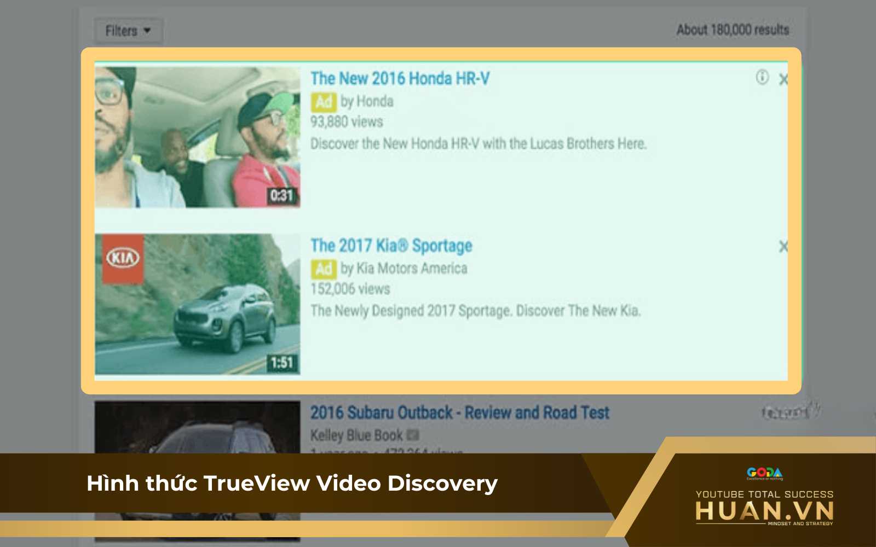This screenshot has width=876, height=547.
Task: Click the Newly Designed 2017 Sportage description
Action: coord(475,311)
